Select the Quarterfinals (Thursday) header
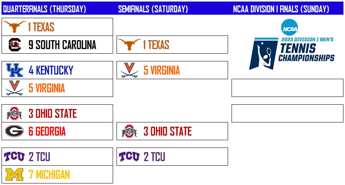Screen dimensions: 345x185 (x=44, y=9)
